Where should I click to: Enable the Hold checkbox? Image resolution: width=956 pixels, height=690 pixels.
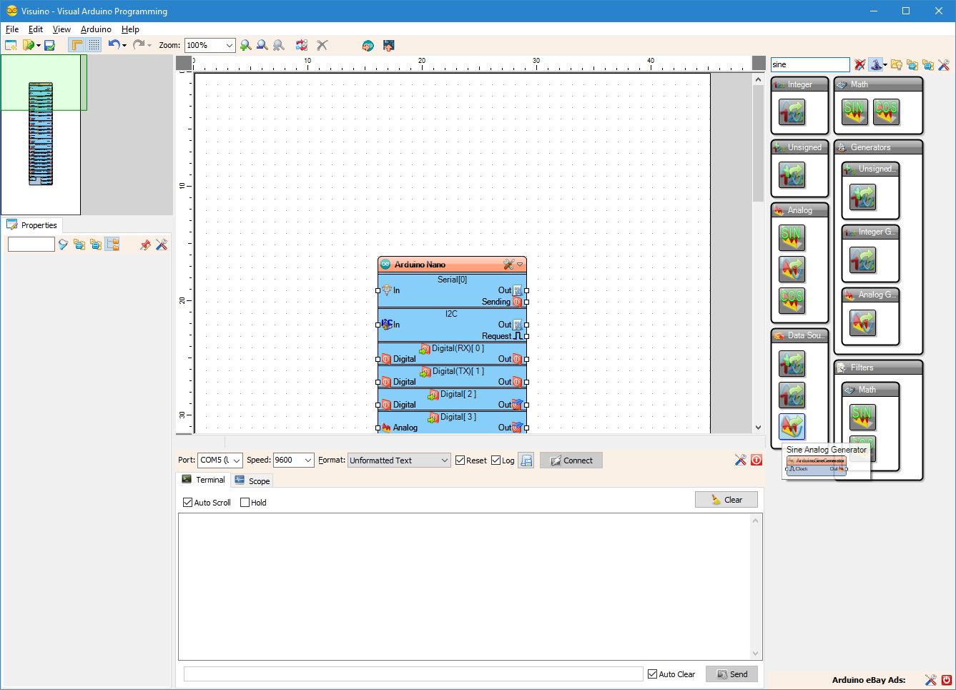click(253, 503)
